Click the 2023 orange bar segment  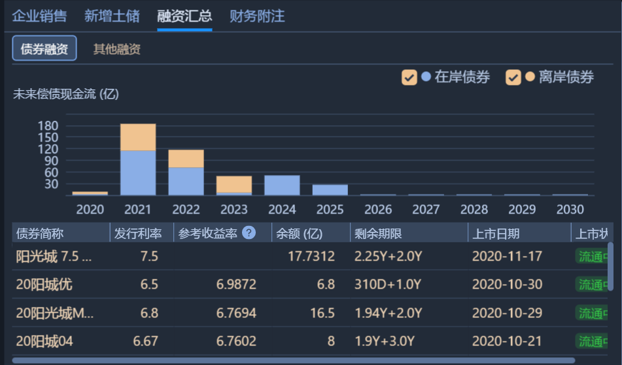(x=234, y=185)
